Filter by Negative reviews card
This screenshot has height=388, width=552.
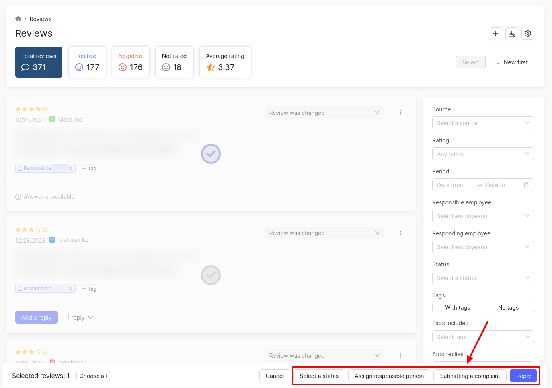click(131, 62)
